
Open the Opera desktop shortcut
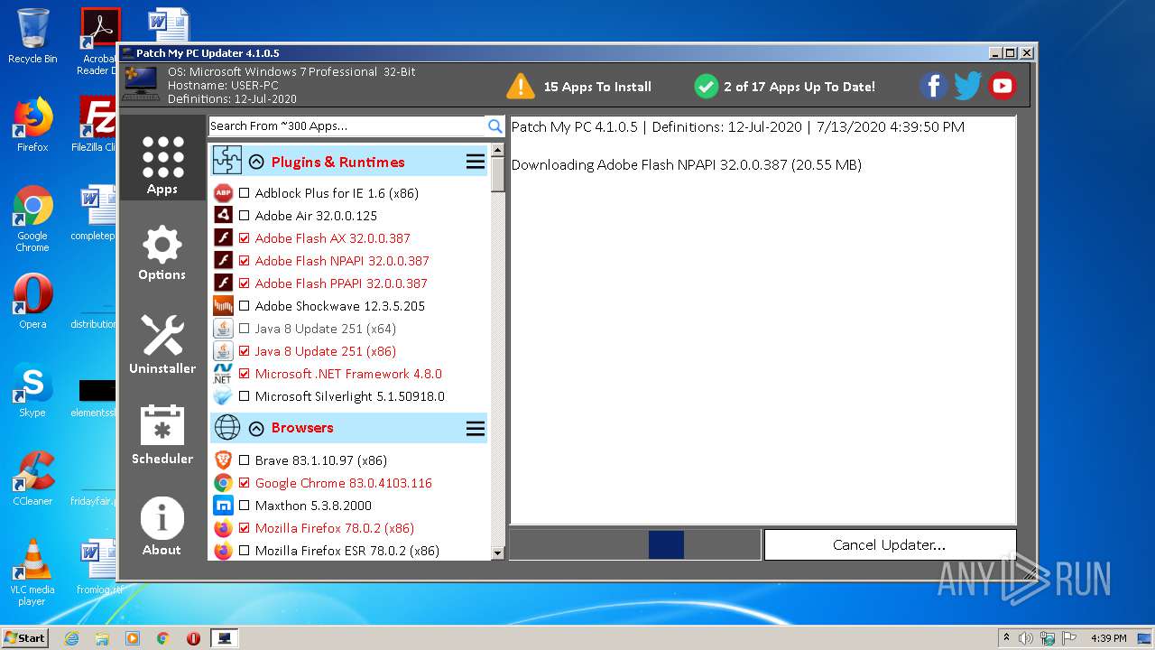pyautogui.click(x=32, y=302)
